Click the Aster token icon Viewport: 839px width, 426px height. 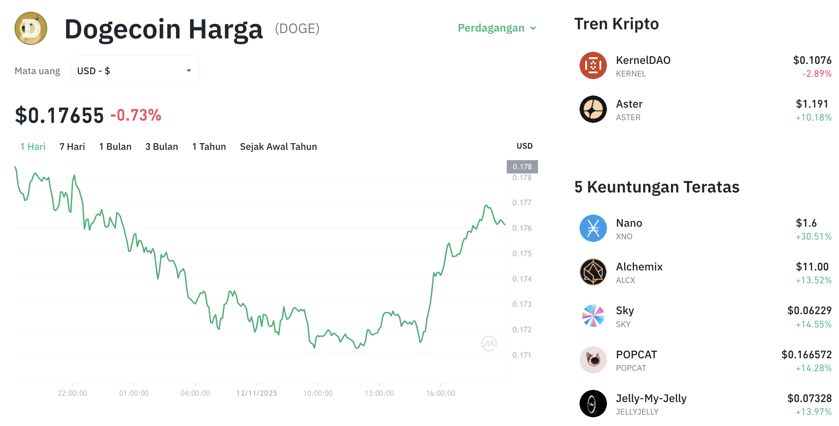click(593, 110)
